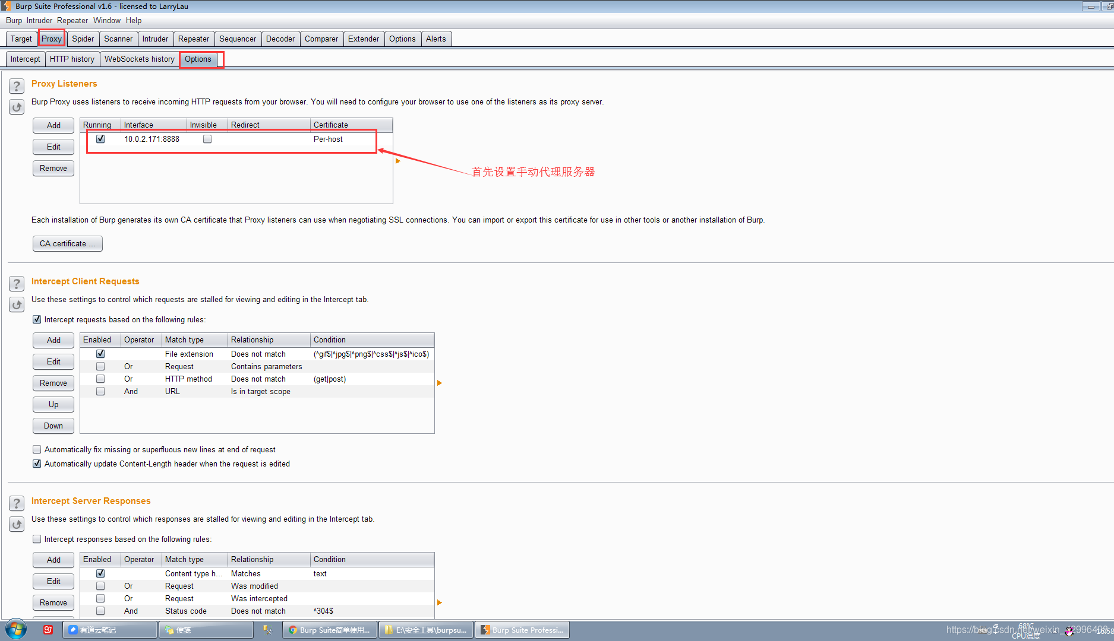Enable Intercept responses based on rules checkbox
Image resolution: width=1114 pixels, height=641 pixels.
37,539
